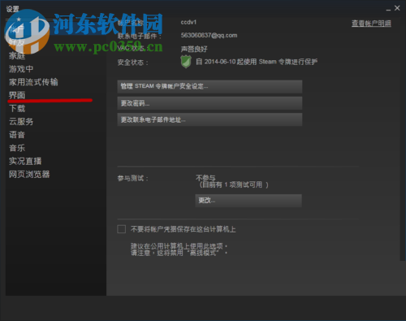This screenshot has width=406, height=321.
Task: Click the email 563060837@qq.com
Action: pos(209,36)
